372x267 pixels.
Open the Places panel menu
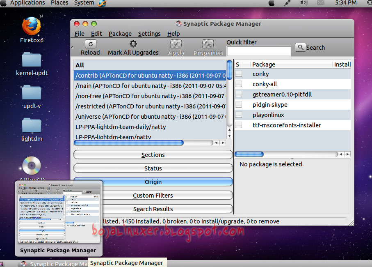click(59, 3)
